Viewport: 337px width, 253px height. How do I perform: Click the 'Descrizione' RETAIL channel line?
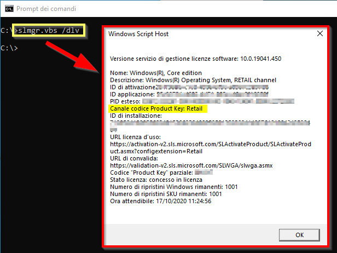193,80
